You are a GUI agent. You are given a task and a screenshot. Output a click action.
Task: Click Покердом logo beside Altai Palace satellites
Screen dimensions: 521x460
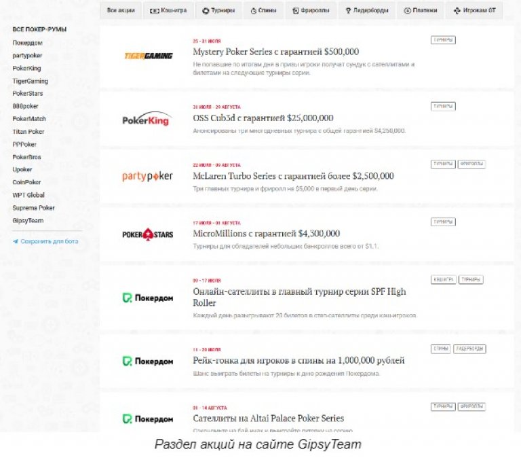click(x=147, y=419)
